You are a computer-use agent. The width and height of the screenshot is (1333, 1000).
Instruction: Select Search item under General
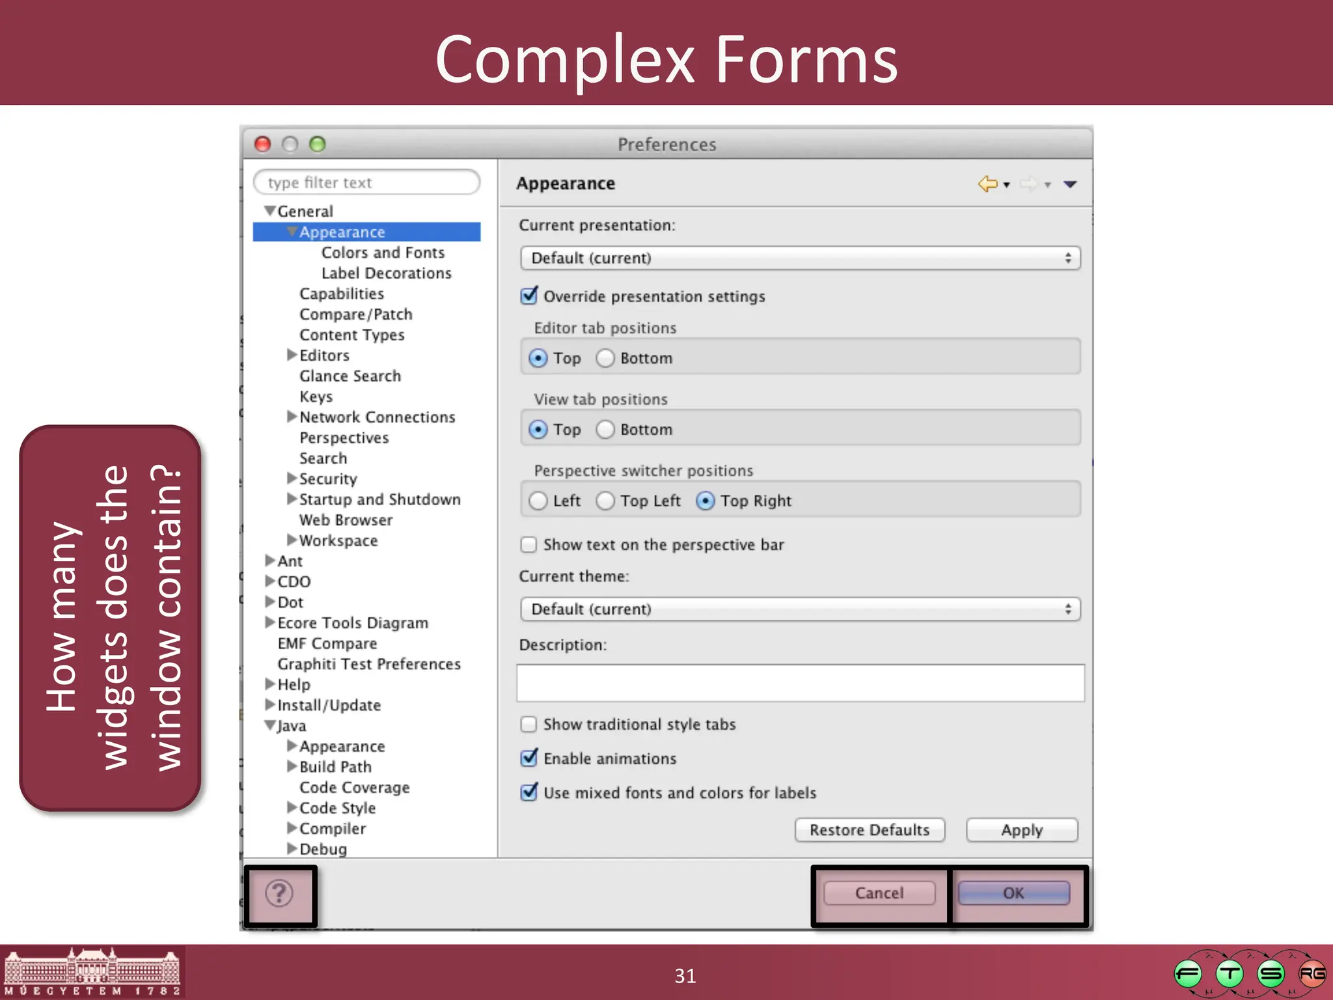[323, 458]
